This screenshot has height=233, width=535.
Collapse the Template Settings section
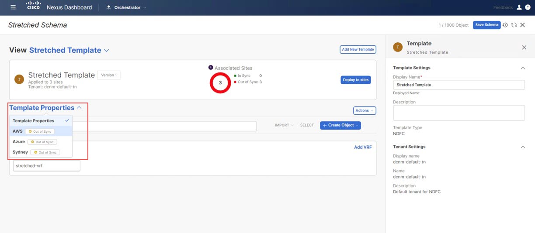click(x=523, y=68)
